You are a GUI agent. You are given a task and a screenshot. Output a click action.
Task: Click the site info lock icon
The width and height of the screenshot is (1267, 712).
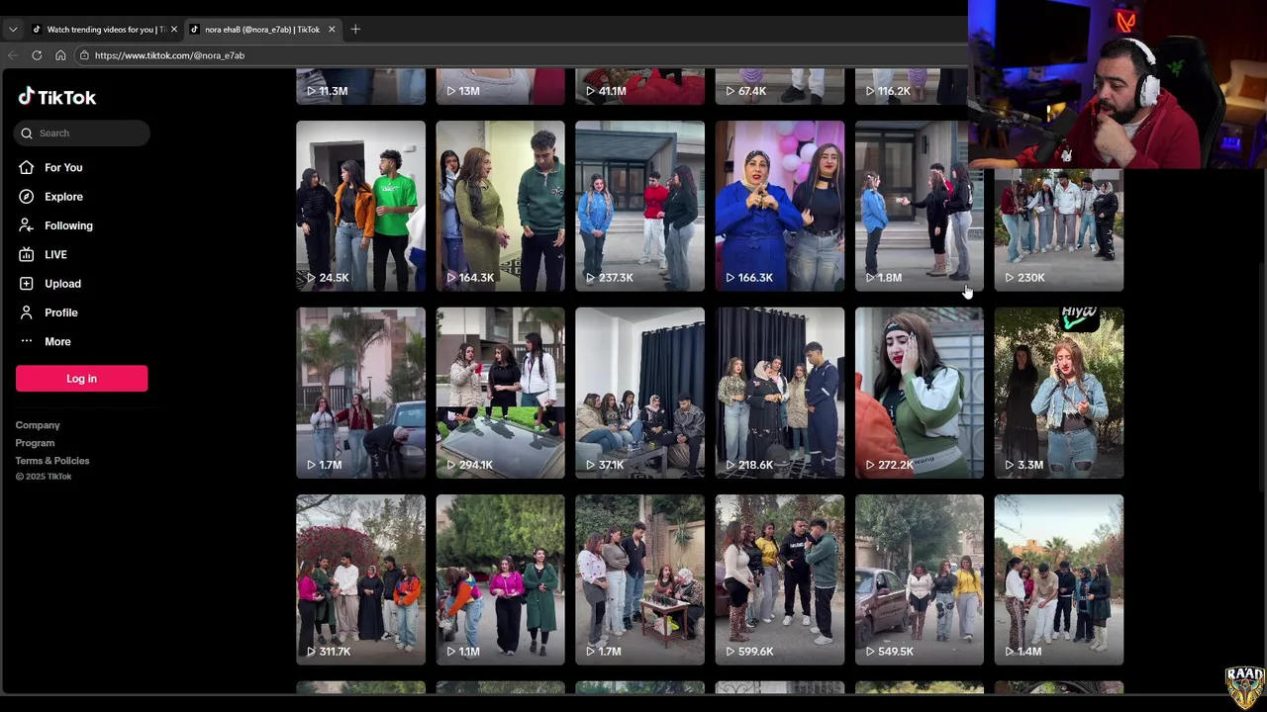84,55
